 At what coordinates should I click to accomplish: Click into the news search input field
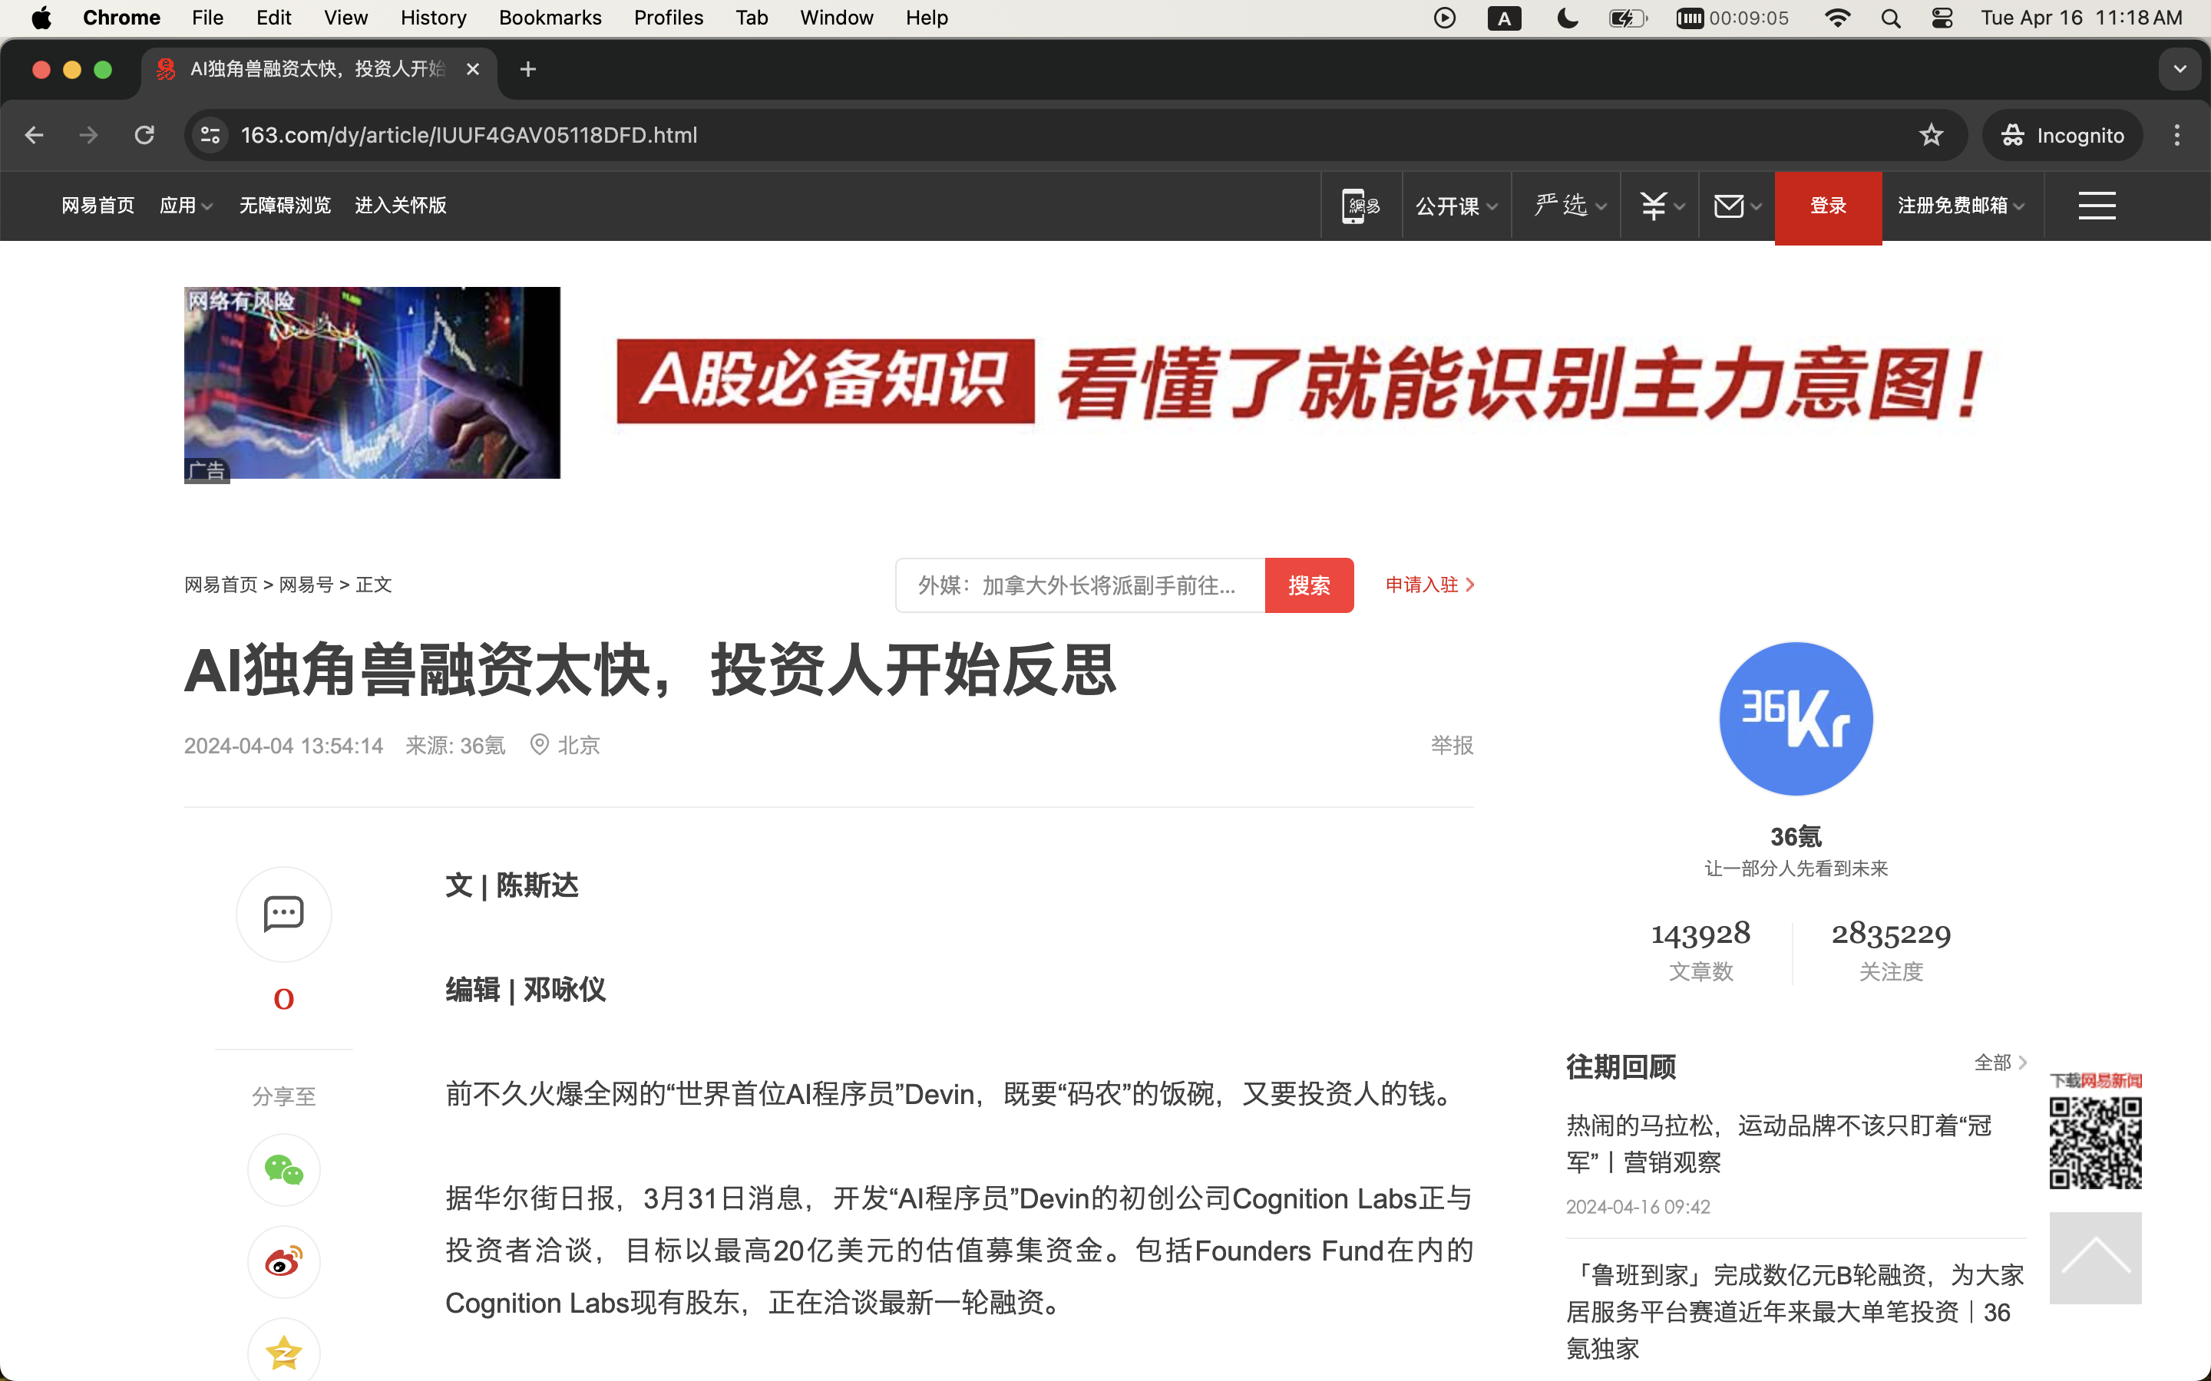(x=1080, y=585)
